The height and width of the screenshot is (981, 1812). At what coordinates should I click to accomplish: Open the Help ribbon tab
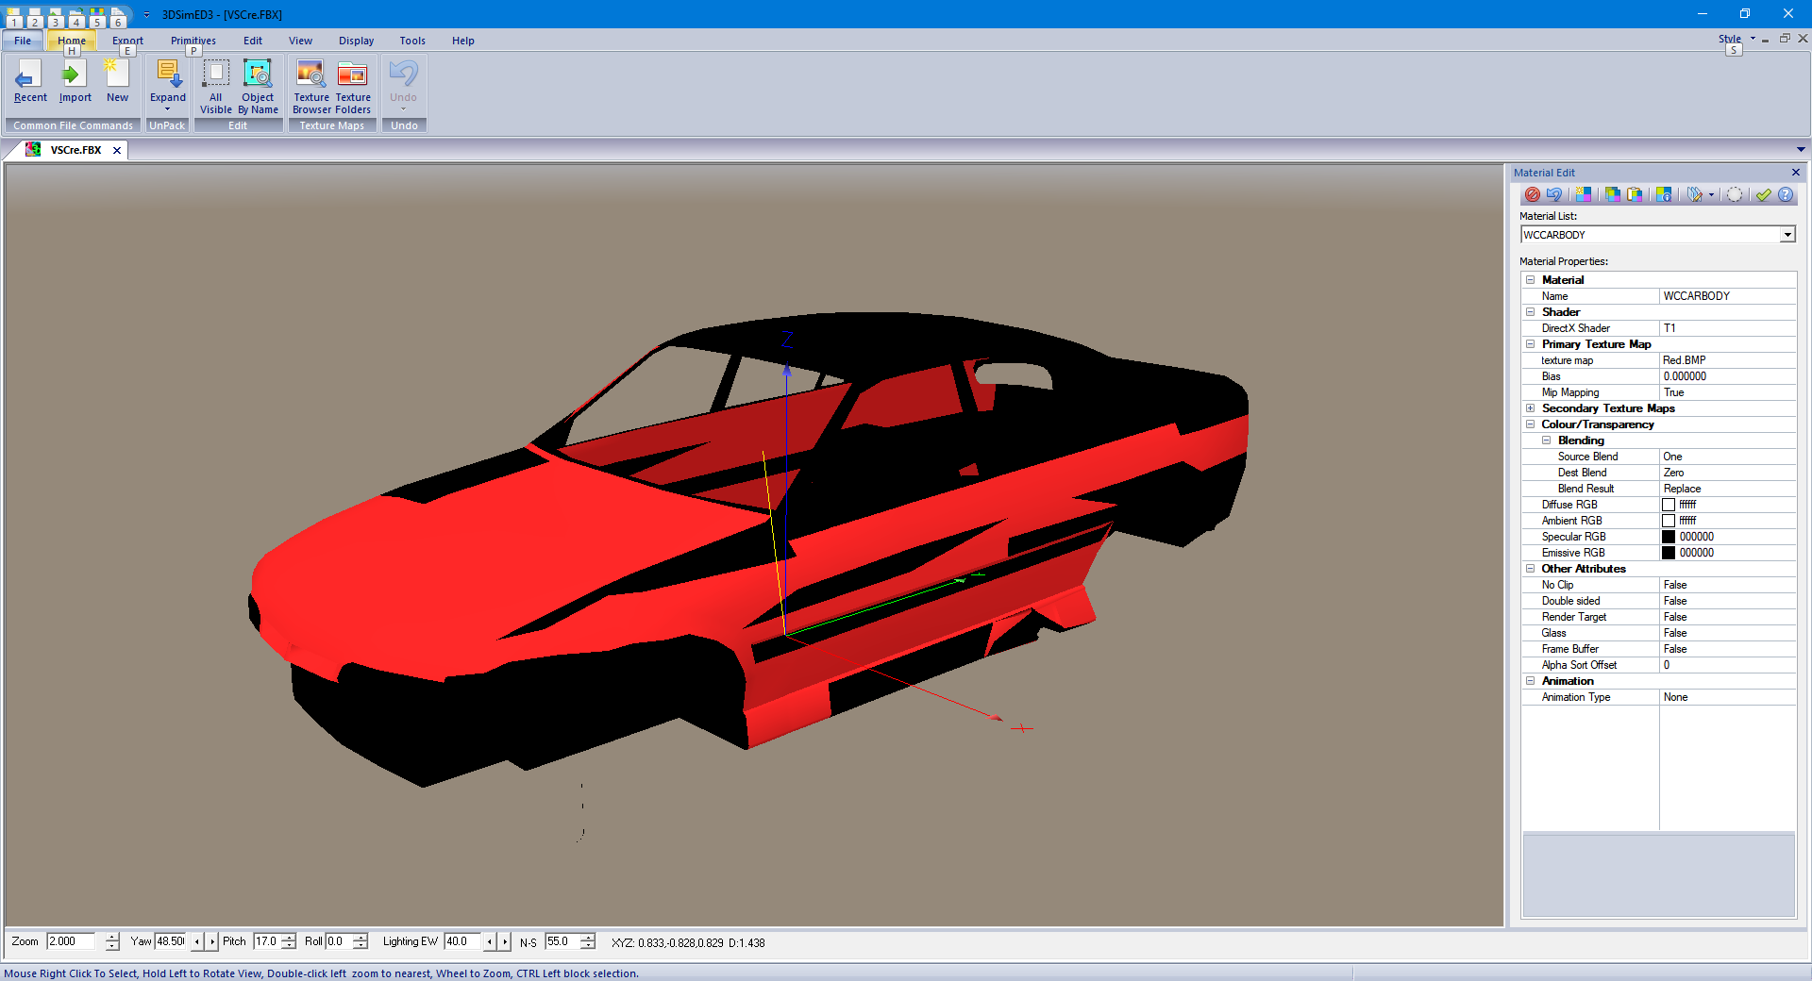click(462, 41)
